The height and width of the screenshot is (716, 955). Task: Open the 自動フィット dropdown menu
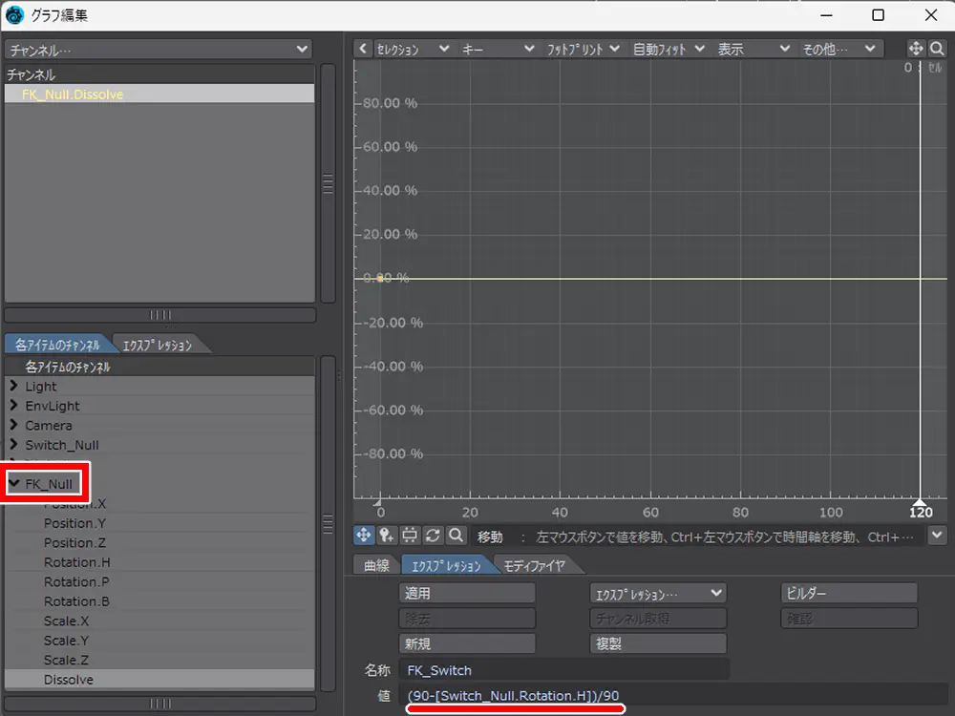coord(668,49)
